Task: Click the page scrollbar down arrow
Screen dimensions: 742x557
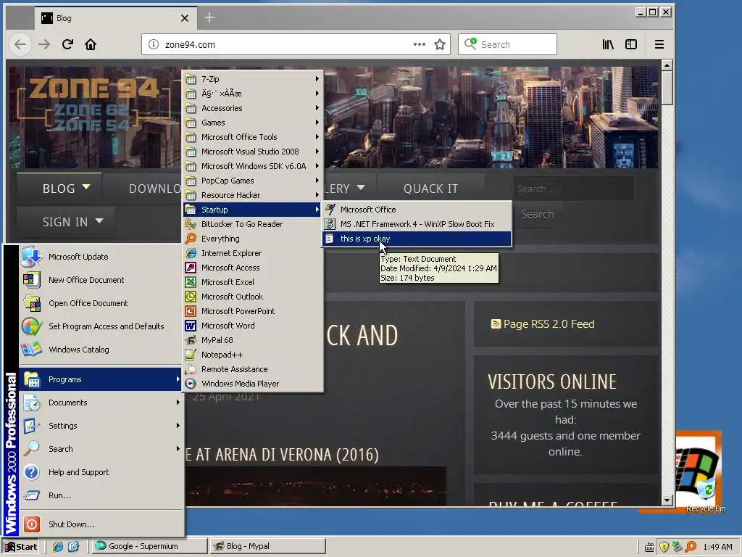Action: pyautogui.click(x=667, y=500)
